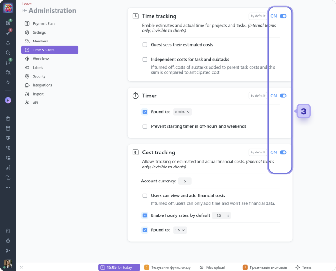Expand the Cost tracking round to '1 $' dropdown
Screen dimensions: 336x271
coord(180,230)
